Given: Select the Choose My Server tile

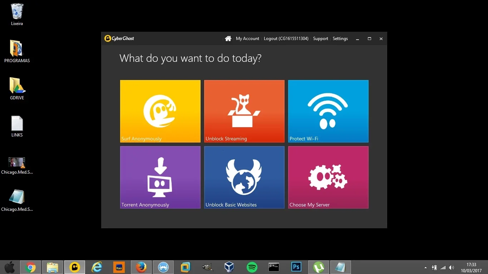Looking at the screenshot, I should pos(328,177).
